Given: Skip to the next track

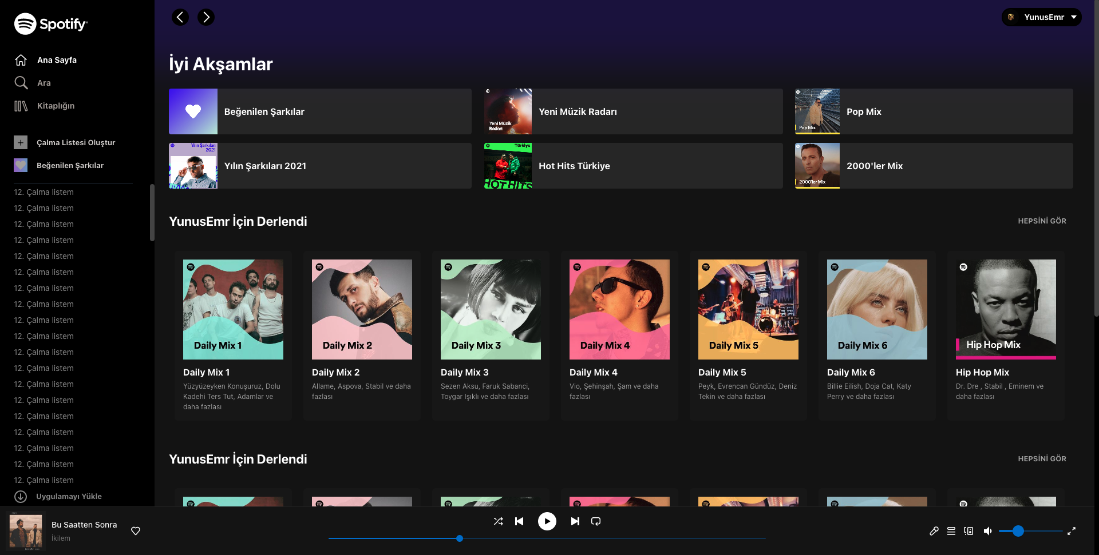Looking at the screenshot, I should tap(575, 521).
